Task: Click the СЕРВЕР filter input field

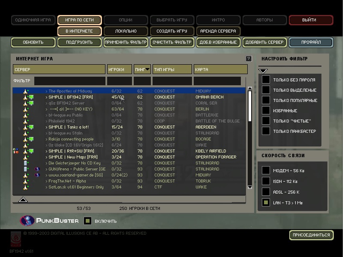Action: click(69, 81)
